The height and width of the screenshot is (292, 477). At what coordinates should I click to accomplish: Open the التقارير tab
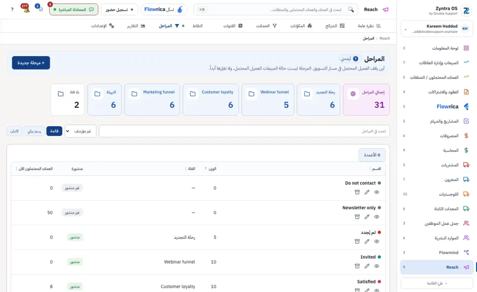[x=136, y=26]
